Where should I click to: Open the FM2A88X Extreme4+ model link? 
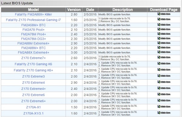pos(33,52)
